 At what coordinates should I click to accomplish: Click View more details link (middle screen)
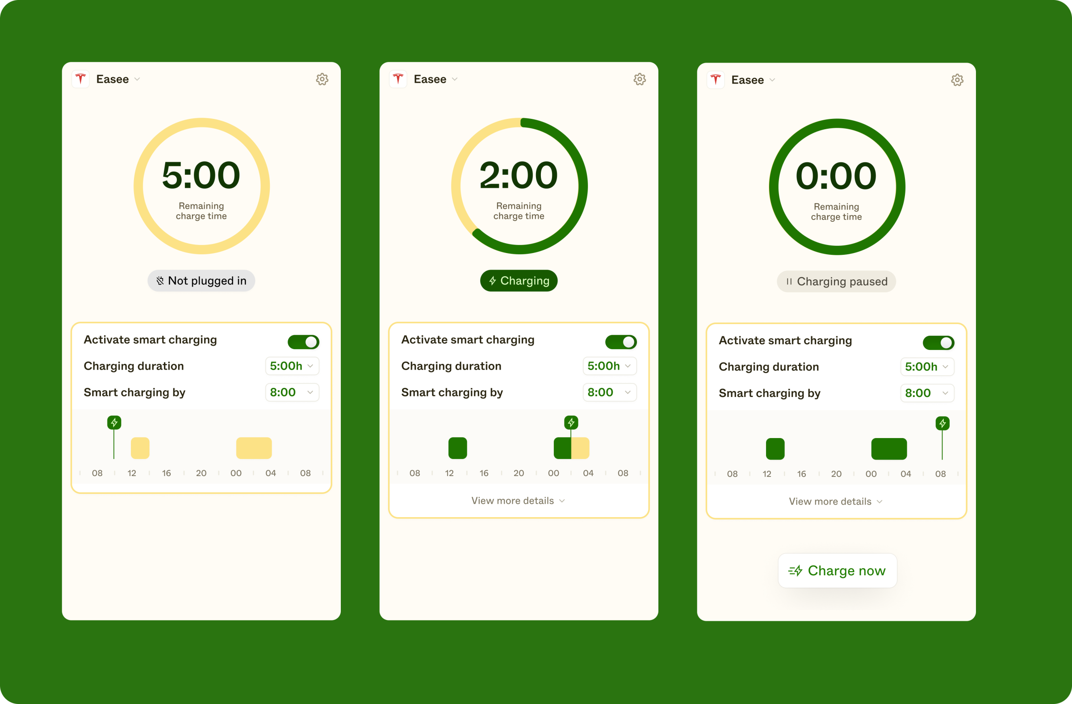tap(516, 501)
